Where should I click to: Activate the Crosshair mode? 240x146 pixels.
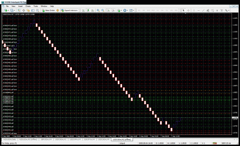tap(188, 10)
